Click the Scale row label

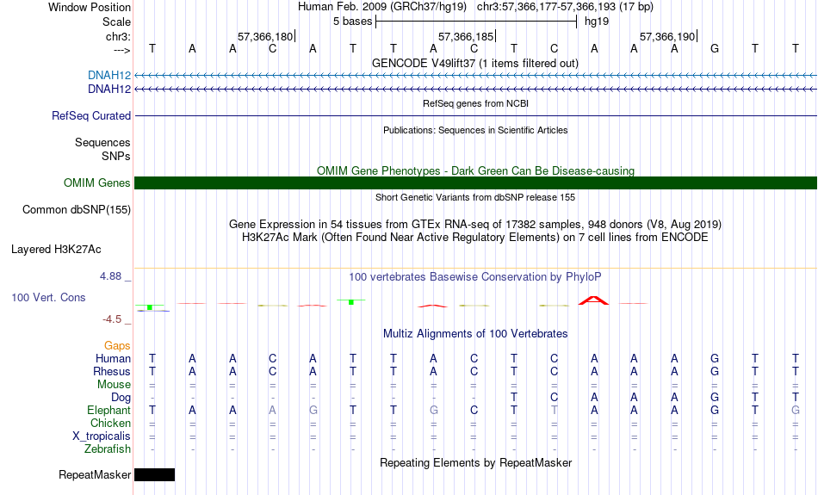click(116, 22)
